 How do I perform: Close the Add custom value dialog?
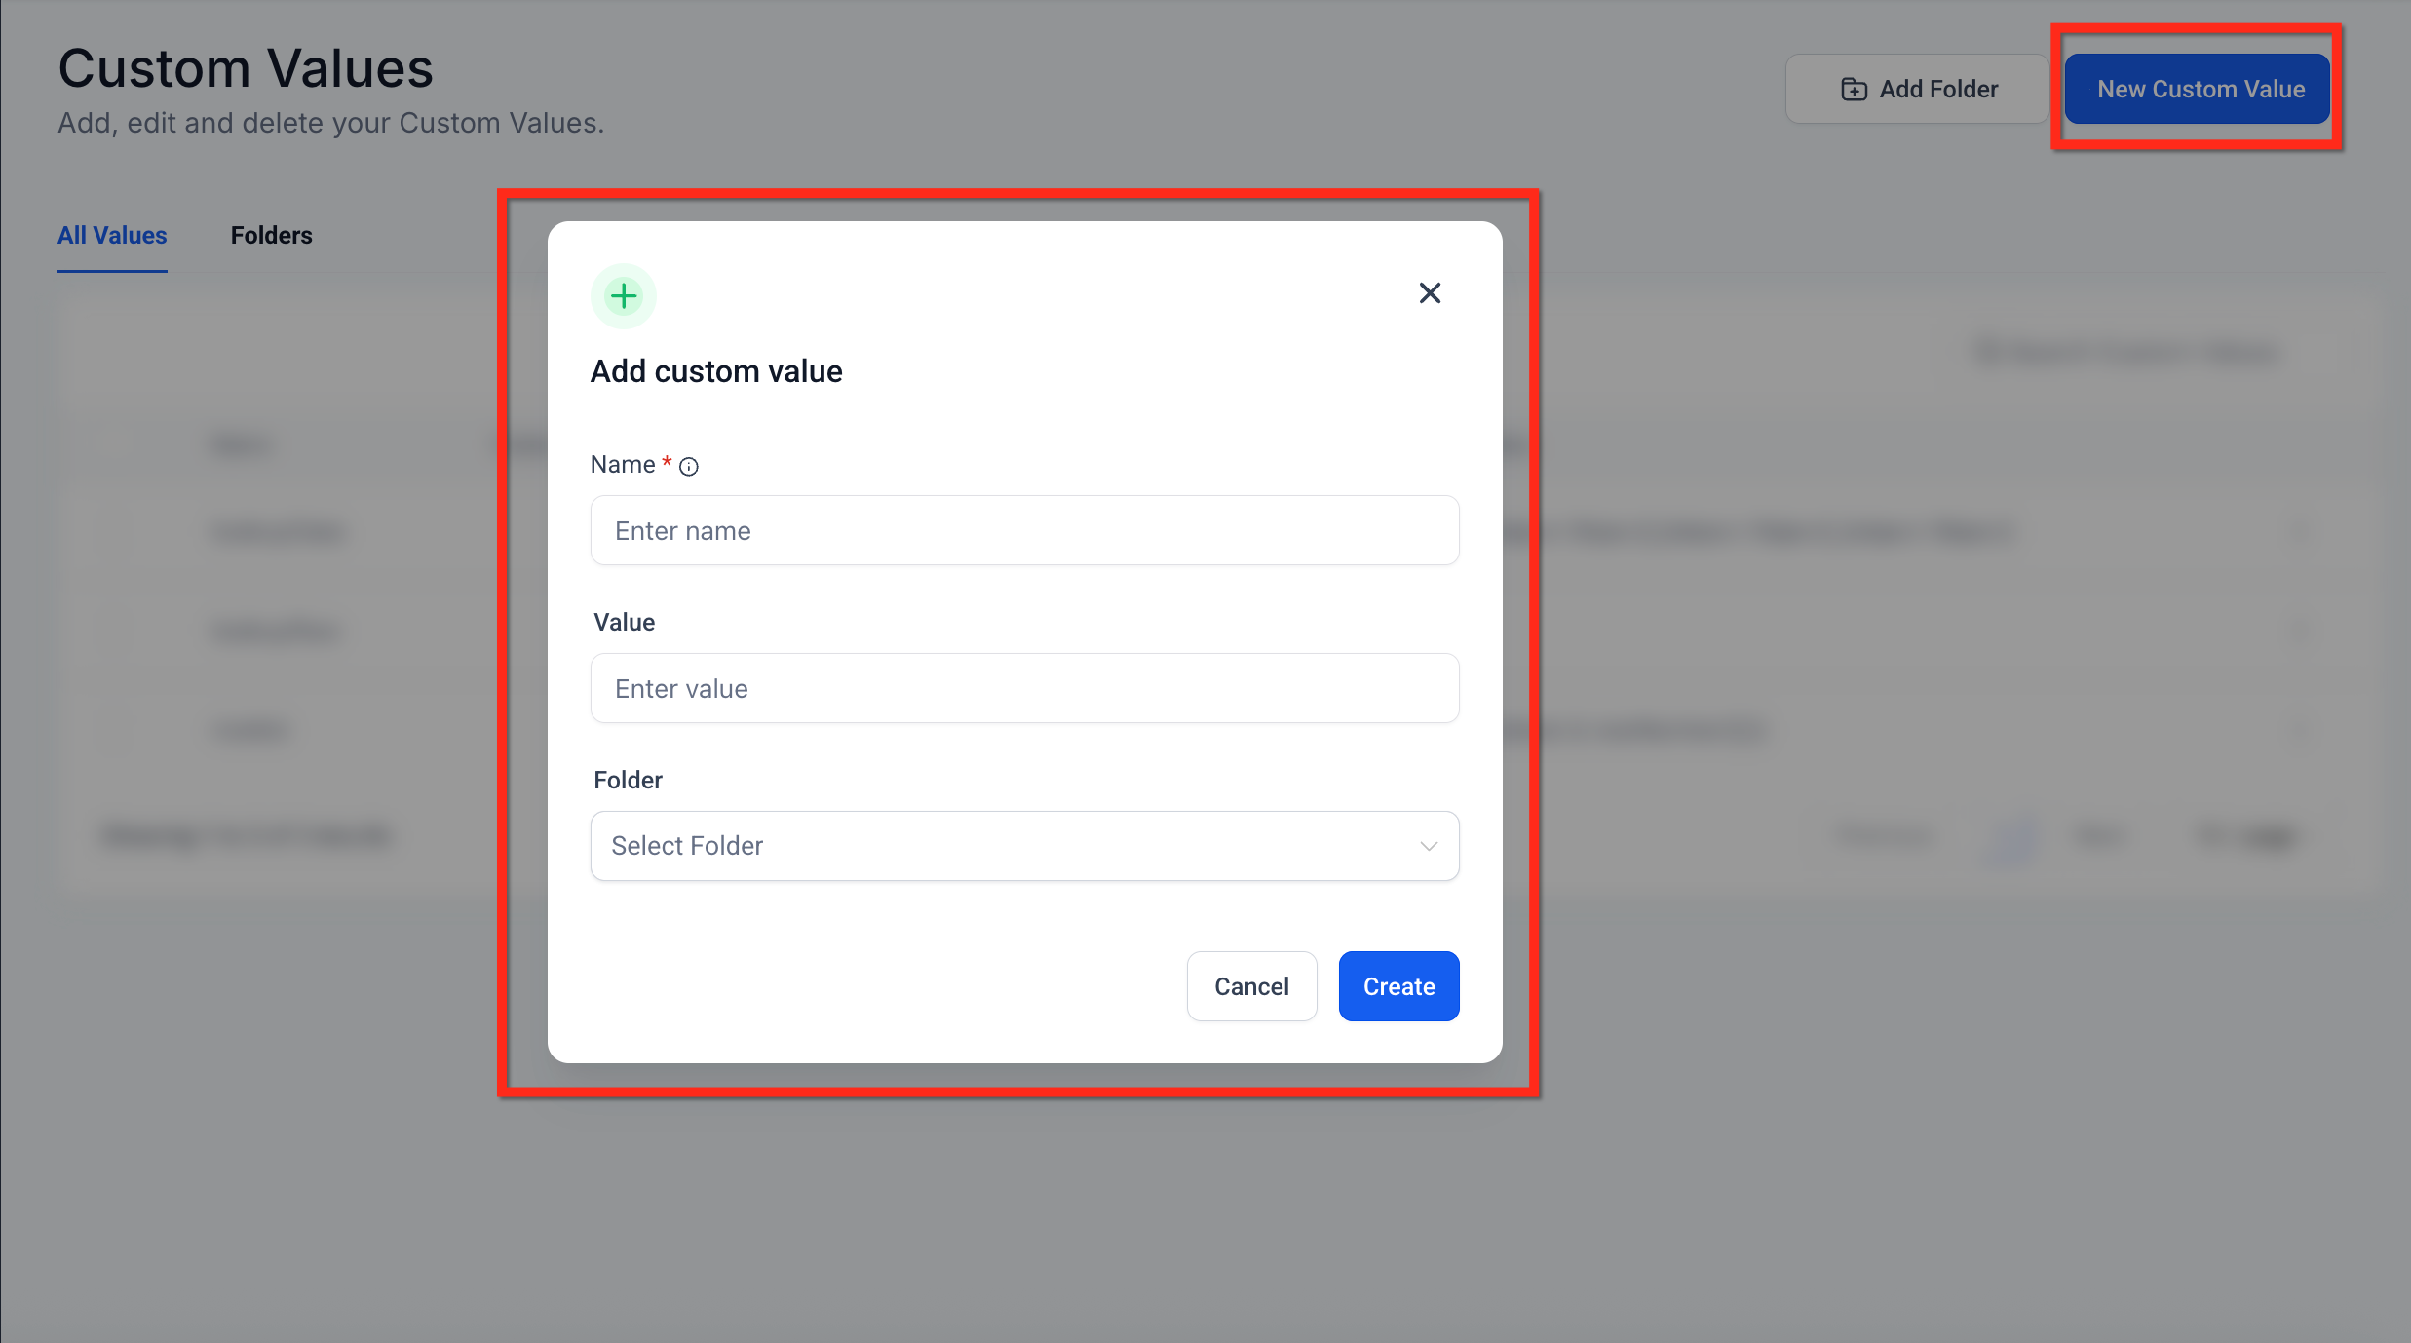(x=1429, y=293)
